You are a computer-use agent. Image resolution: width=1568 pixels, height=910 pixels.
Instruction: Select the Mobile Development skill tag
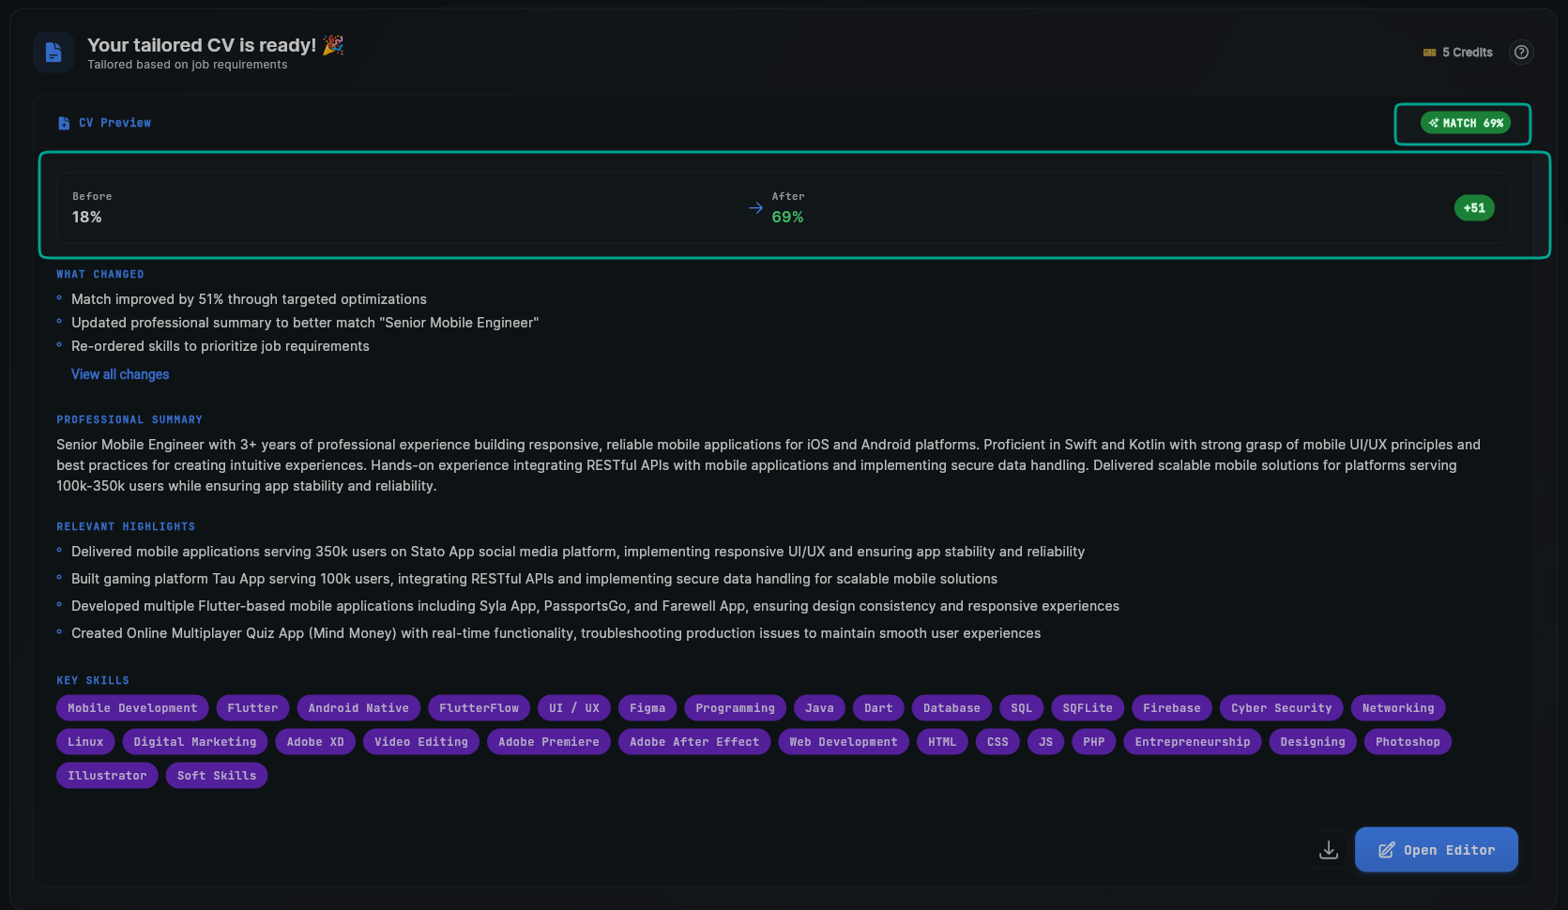point(132,708)
